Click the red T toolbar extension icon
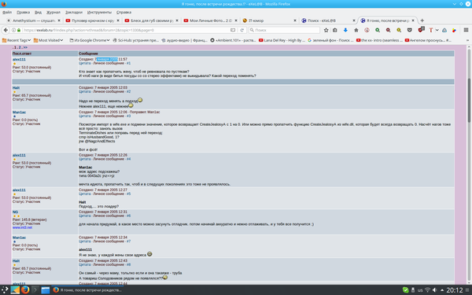The height and width of the screenshot is (295, 472). [431, 30]
